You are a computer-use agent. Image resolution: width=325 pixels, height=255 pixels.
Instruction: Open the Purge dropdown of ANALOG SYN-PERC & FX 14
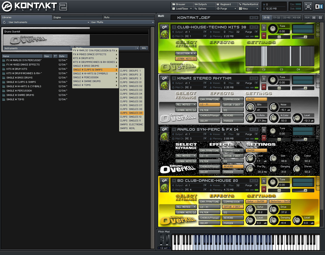click(x=256, y=134)
